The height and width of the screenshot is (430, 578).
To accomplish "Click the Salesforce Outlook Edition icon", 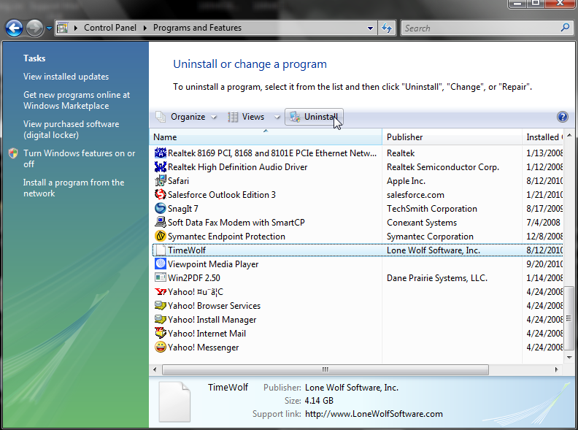I will click(x=161, y=195).
